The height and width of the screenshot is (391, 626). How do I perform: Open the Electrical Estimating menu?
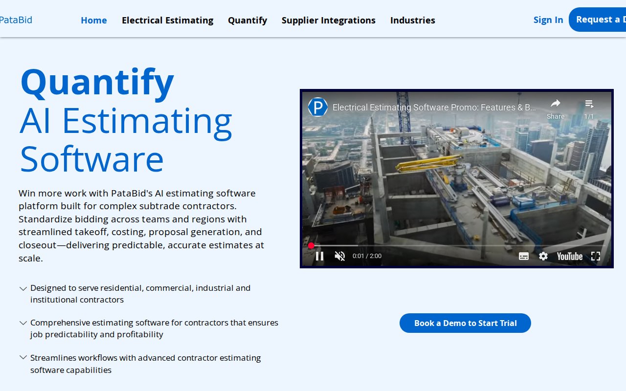167,20
